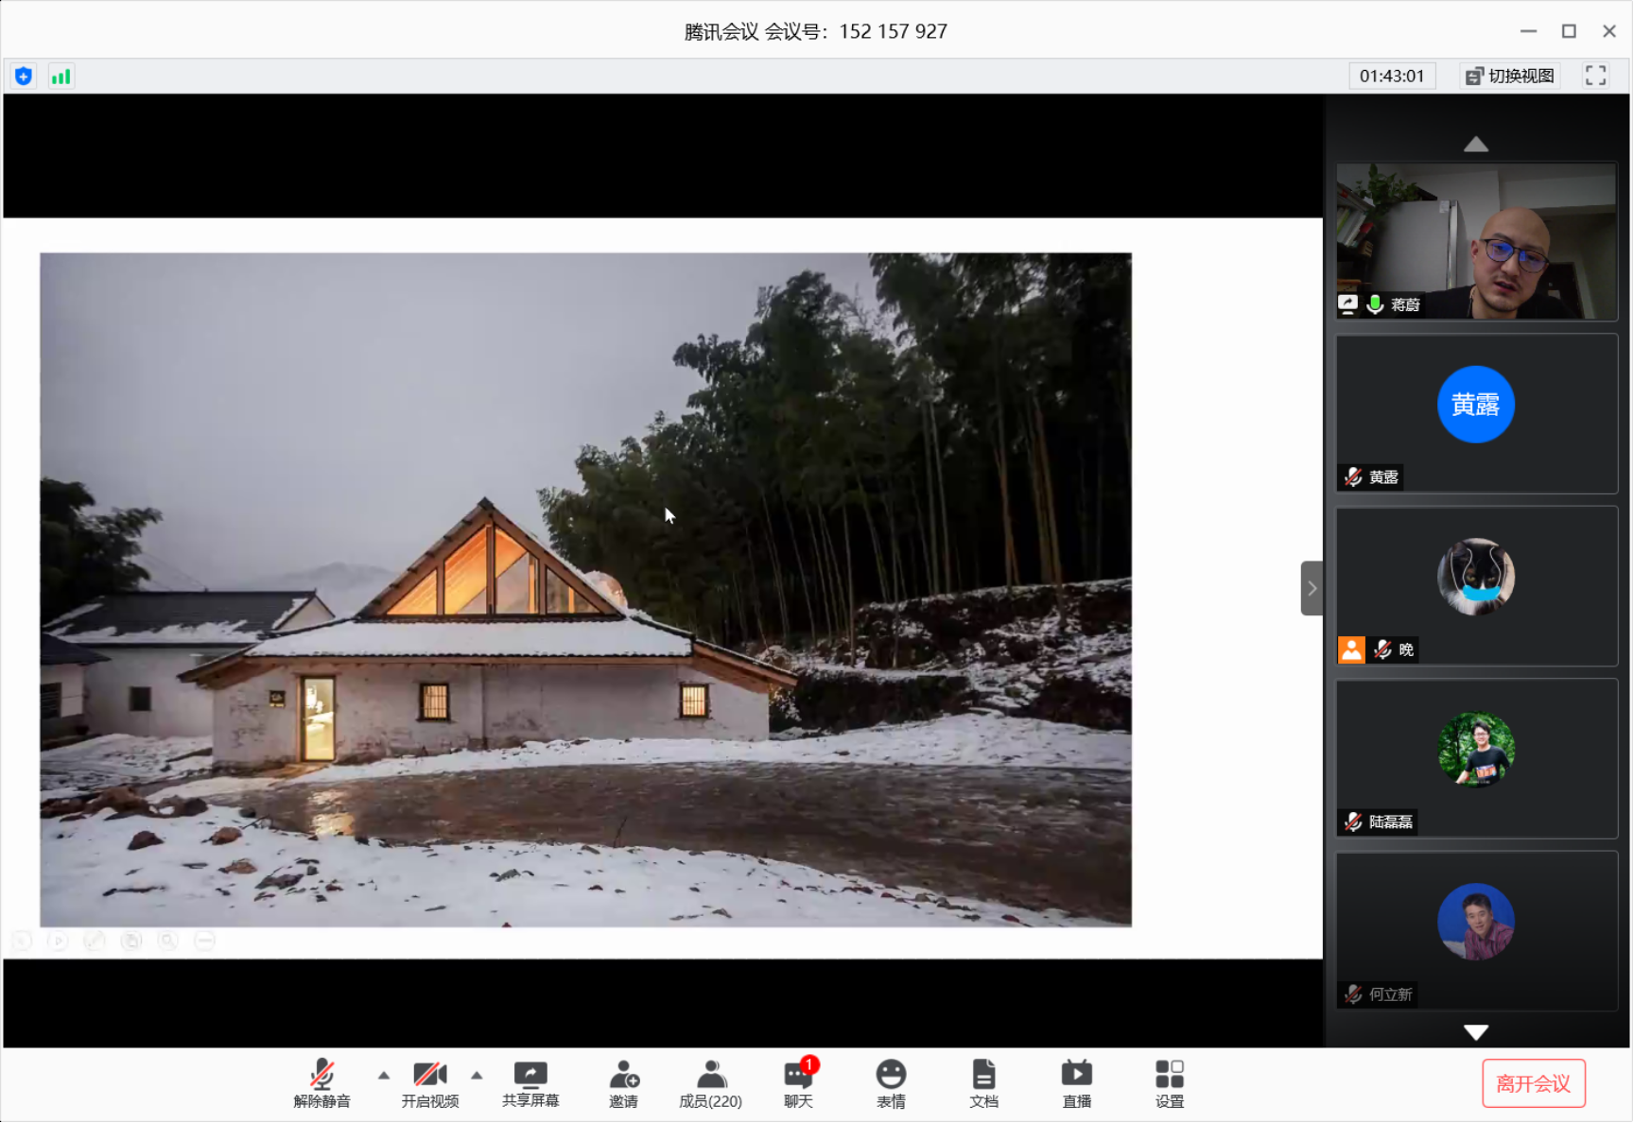1633x1123 pixels.
Task: Start sharing with 共享屏幕
Action: point(530,1083)
